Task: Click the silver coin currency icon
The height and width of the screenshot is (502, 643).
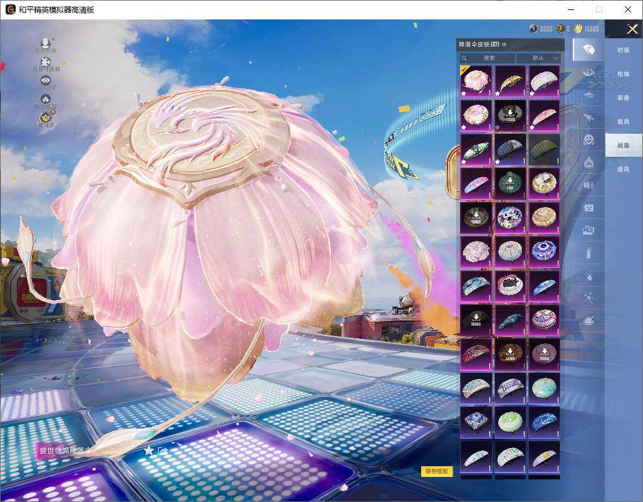Action: click(x=533, y=29)
